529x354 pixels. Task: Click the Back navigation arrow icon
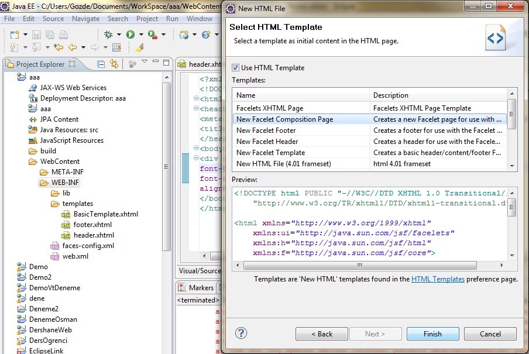click(72, 47)
